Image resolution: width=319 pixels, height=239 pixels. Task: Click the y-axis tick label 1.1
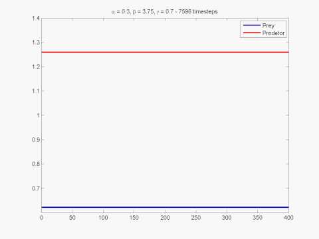coord(36,91)
